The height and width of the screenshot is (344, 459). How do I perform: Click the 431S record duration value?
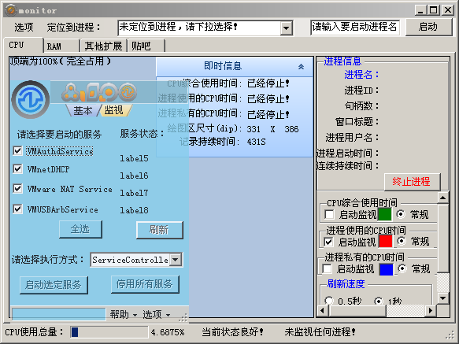coord(256,142)
